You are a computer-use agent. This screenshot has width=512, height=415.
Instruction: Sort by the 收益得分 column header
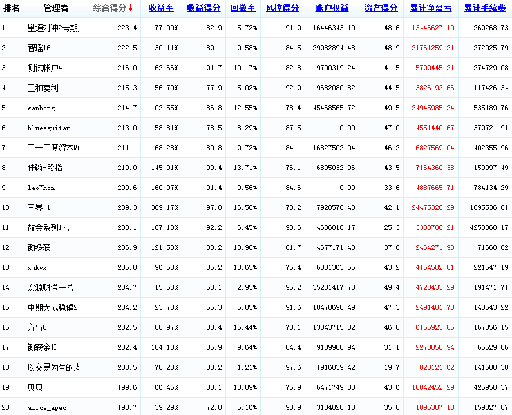click(x=204, y=8)
